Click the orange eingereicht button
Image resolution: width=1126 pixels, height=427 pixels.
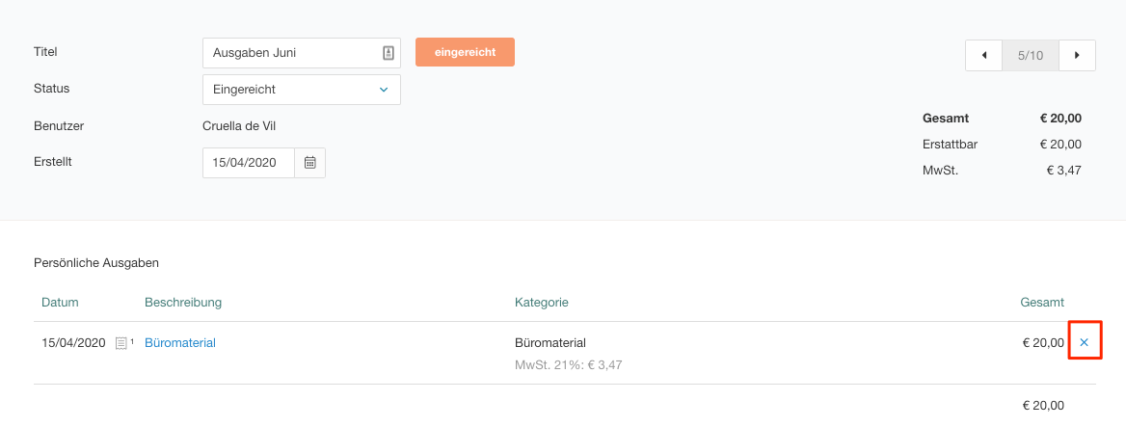465,52
